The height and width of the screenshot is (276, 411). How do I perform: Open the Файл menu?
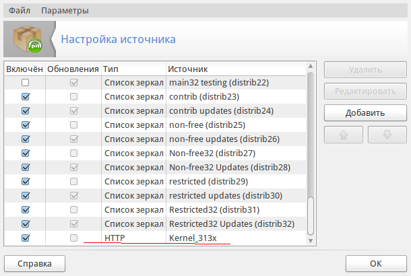(x=19, y=11)
